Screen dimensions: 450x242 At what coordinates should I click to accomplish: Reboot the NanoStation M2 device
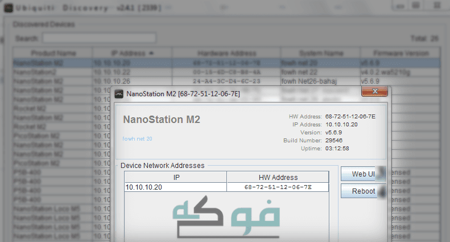(364, 191)
